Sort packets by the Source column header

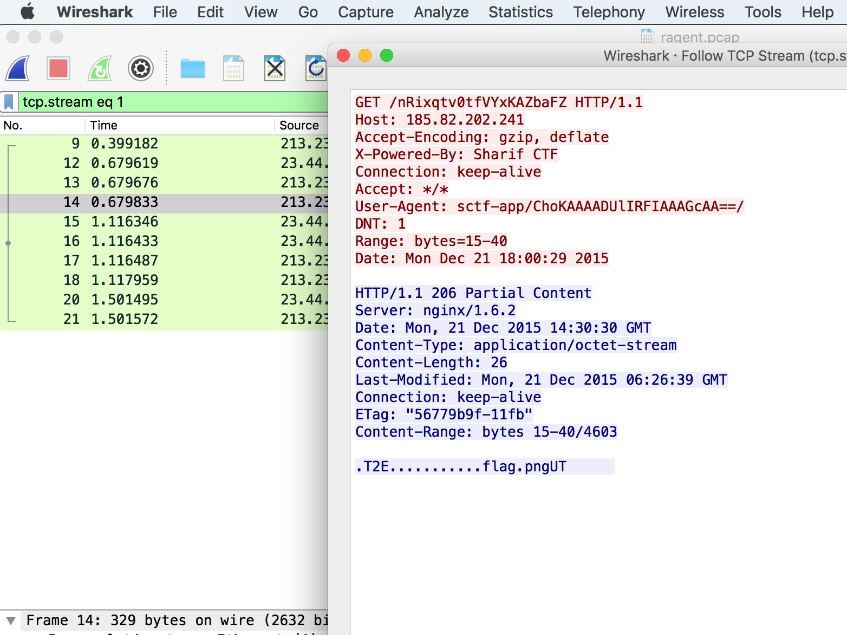[x=302, y=125]
